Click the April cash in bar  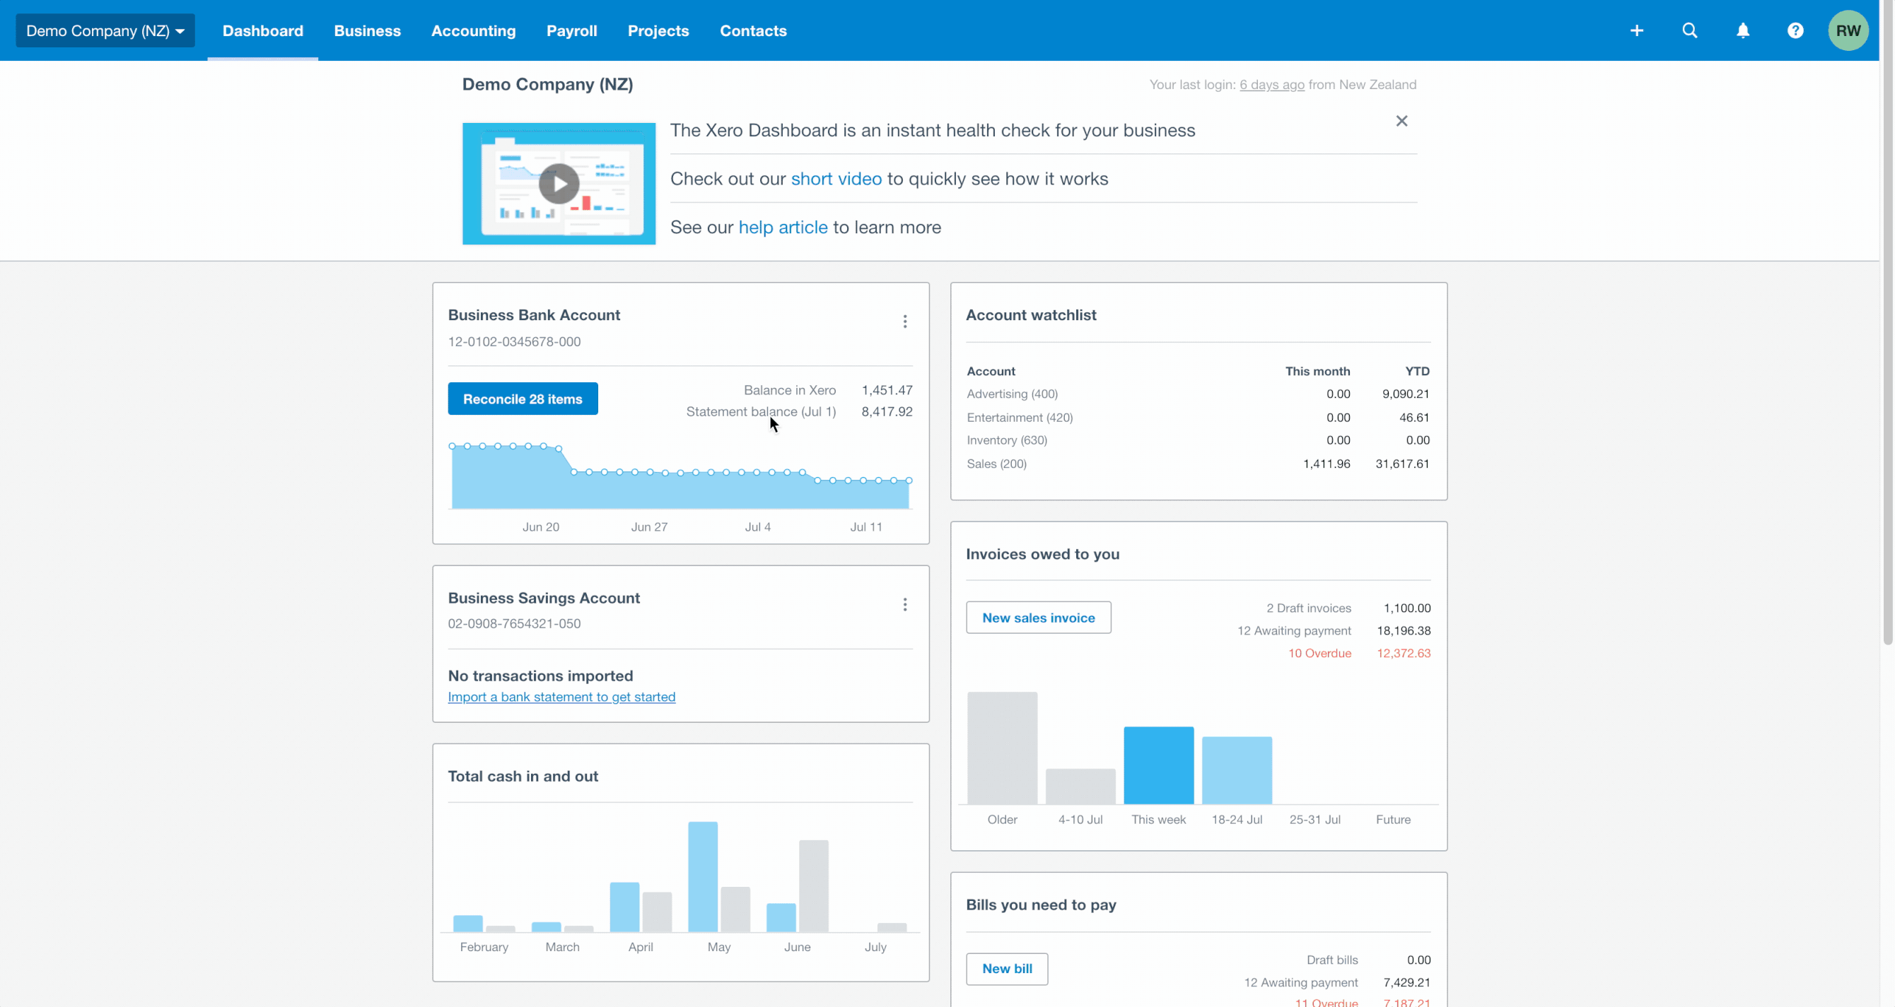click(624, 907)
